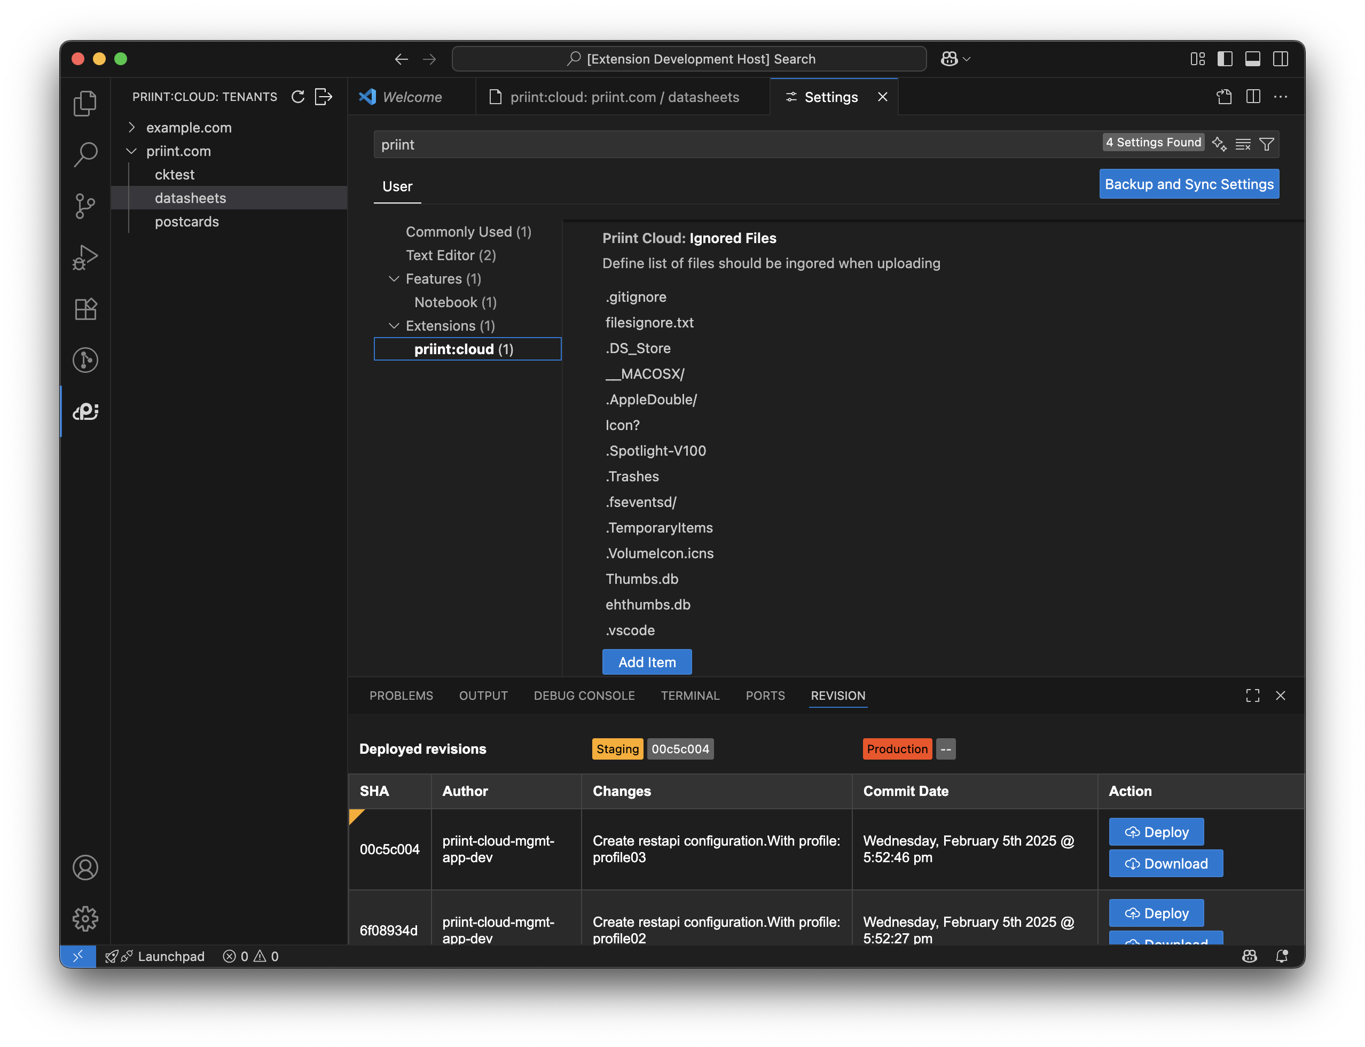Toggle the secondary side bar
Screen dimensions: 1365x1047
point(1280,59)
